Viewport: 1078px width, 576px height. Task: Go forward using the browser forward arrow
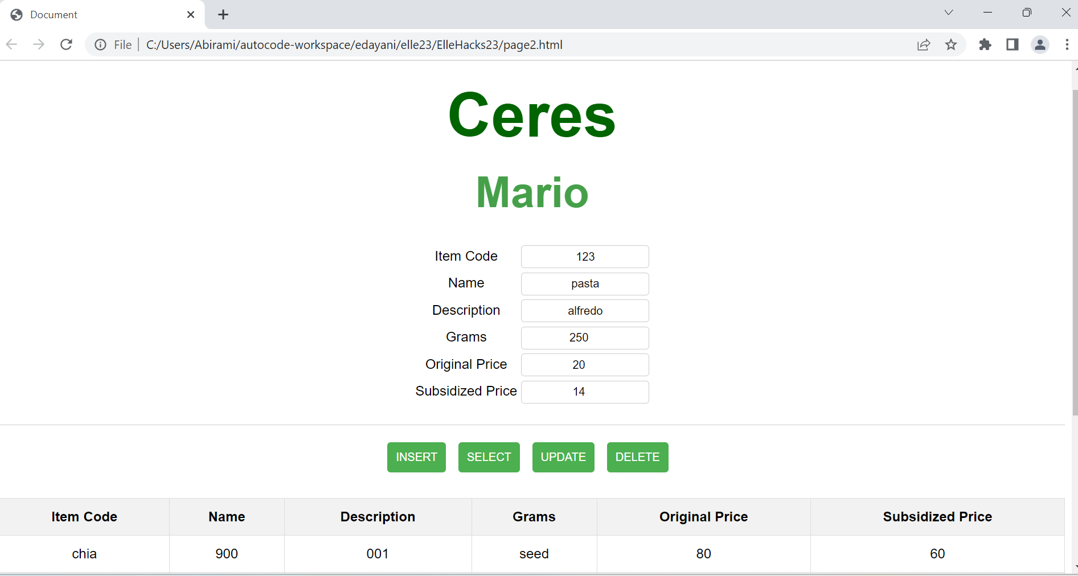tap(39, 44)
